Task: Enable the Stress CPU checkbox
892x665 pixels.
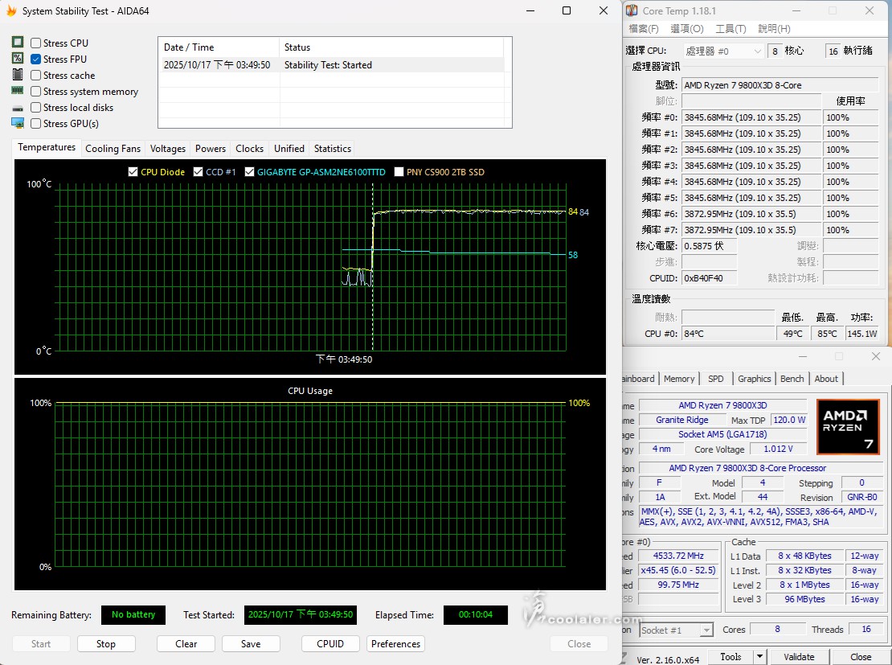Action: (36, 43)
